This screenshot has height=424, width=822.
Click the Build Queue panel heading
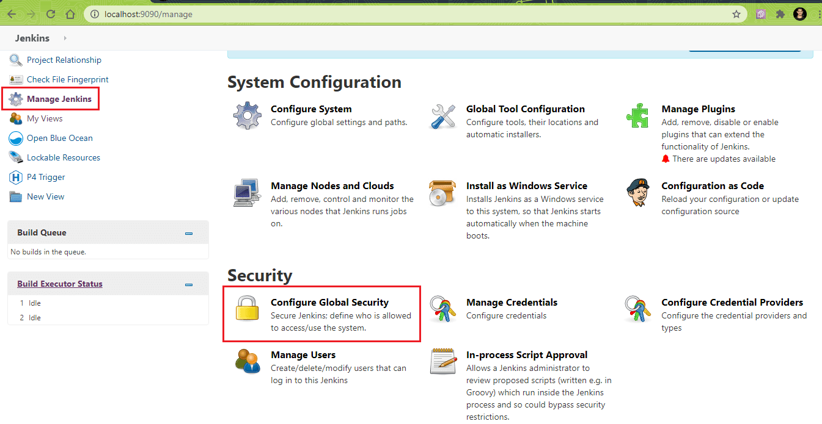tap(42, 232)
